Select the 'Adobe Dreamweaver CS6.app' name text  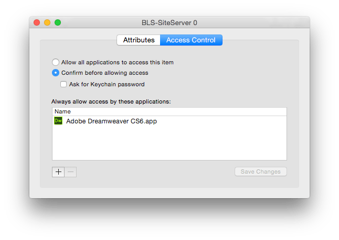(111, 121)
